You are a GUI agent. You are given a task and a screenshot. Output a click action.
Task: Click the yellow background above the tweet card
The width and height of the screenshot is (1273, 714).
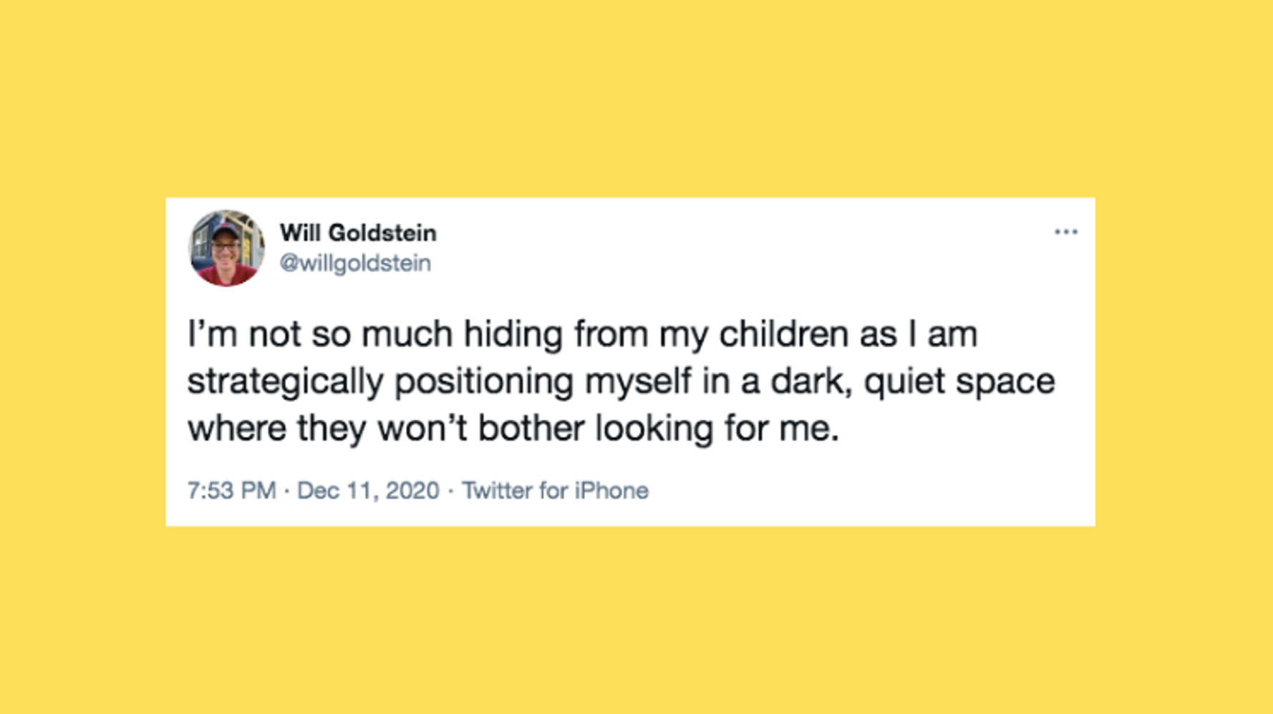[x=636, y=99]
